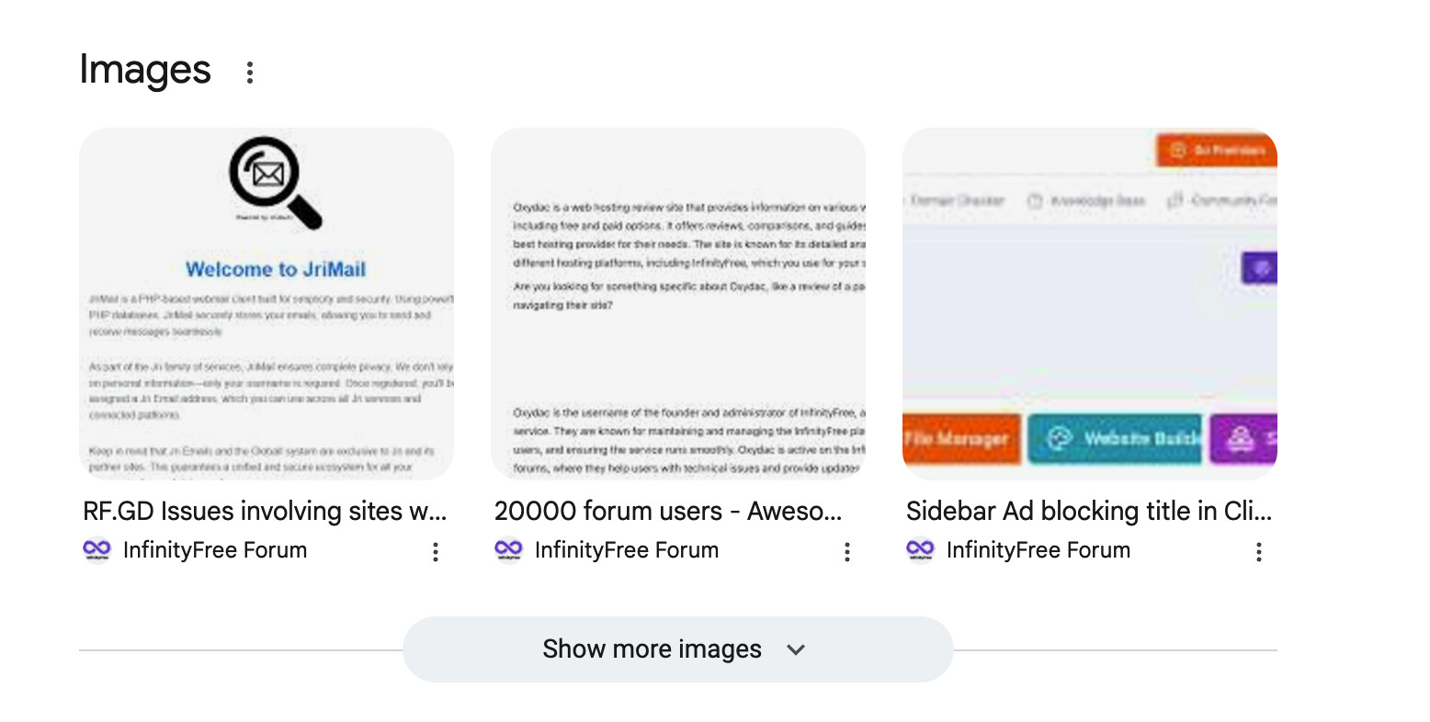Open 'Sidebar Ad blocking title' result

[x=1089, y=511]
